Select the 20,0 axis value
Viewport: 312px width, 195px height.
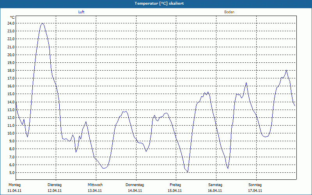pyautogui.click(x=11, y=55)
